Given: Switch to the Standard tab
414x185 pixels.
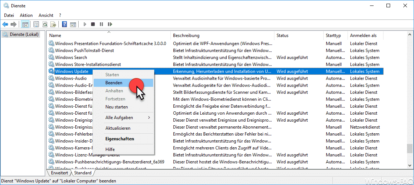Looking at the screenshot, I should click(83, 173).
